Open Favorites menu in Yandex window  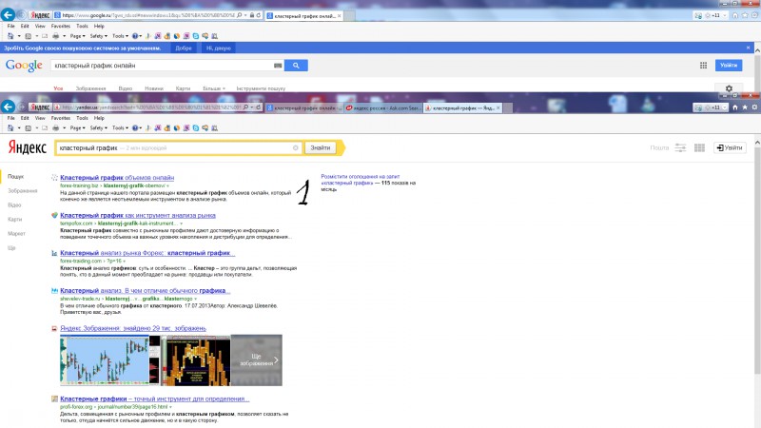tap(61, 118)
